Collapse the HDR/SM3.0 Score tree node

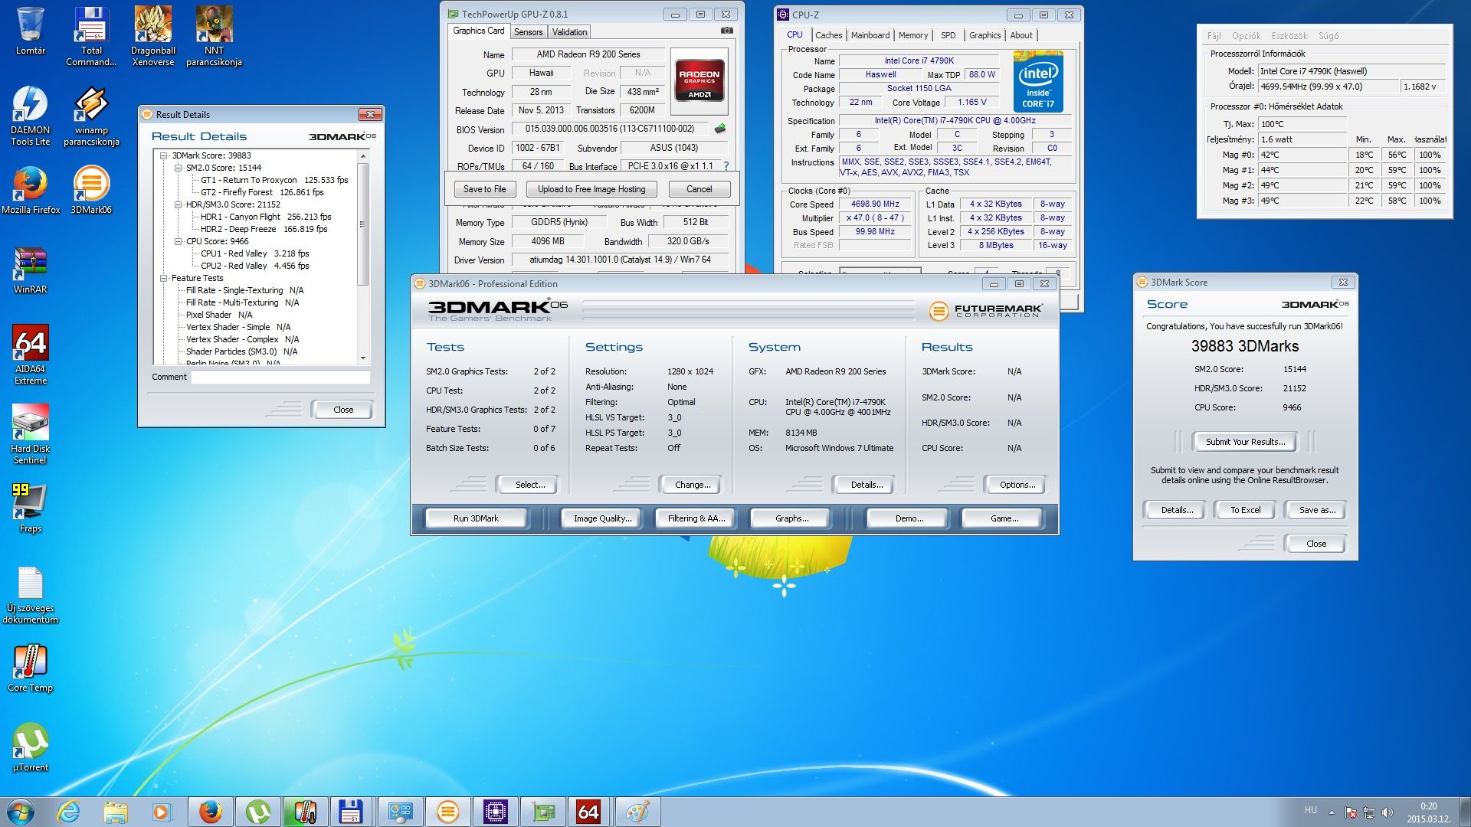tap(178, 204)
